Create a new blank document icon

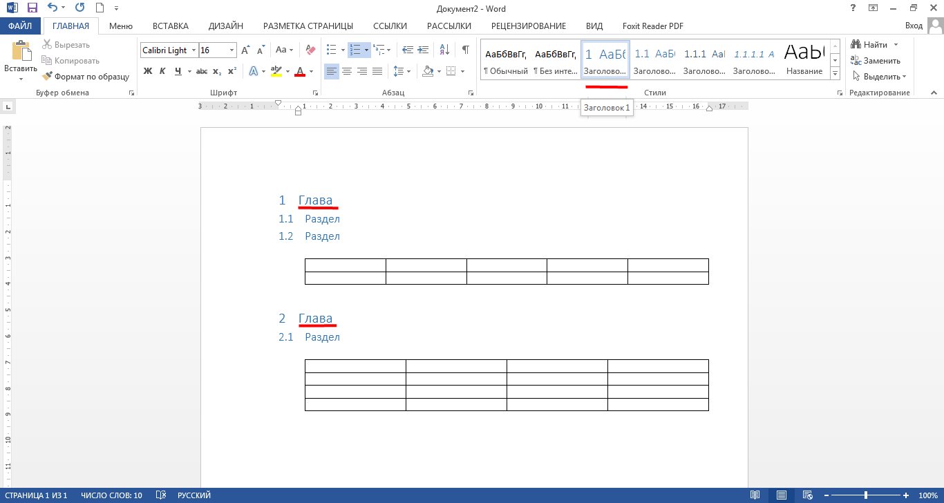(100, 8)
